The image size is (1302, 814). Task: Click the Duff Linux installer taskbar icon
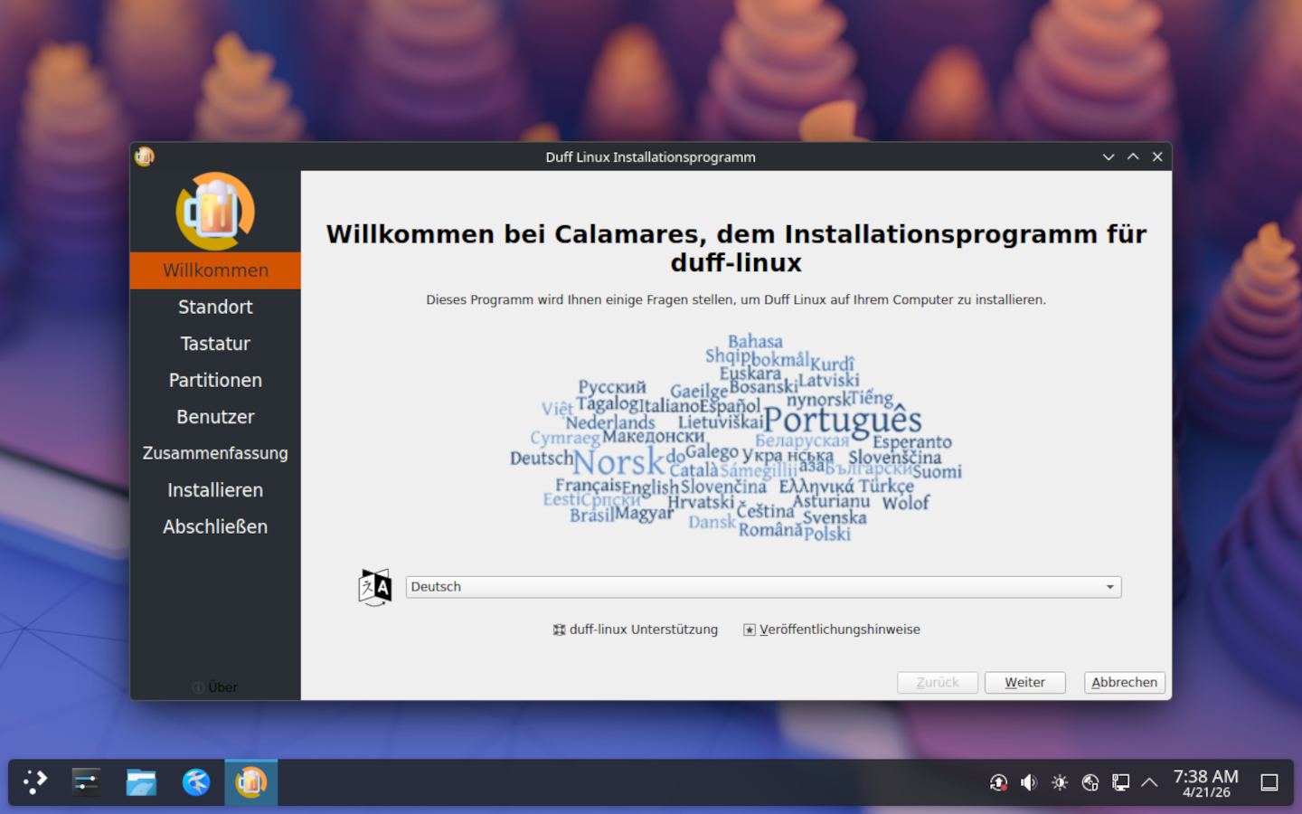tap(251, 782)
